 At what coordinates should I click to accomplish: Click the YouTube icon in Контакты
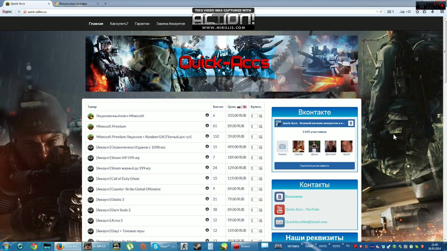pyautogui.click(x=279, y=210)
